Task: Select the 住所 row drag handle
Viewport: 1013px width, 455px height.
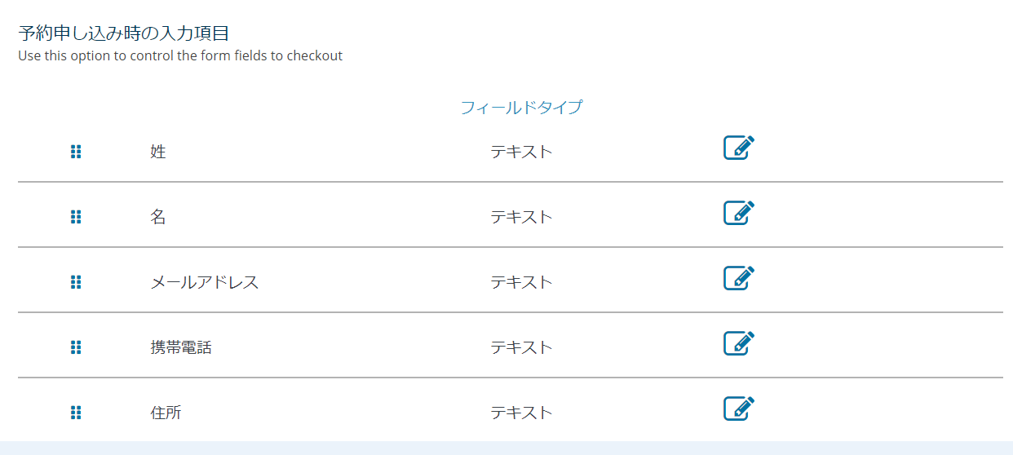Action: pos(76,413)
